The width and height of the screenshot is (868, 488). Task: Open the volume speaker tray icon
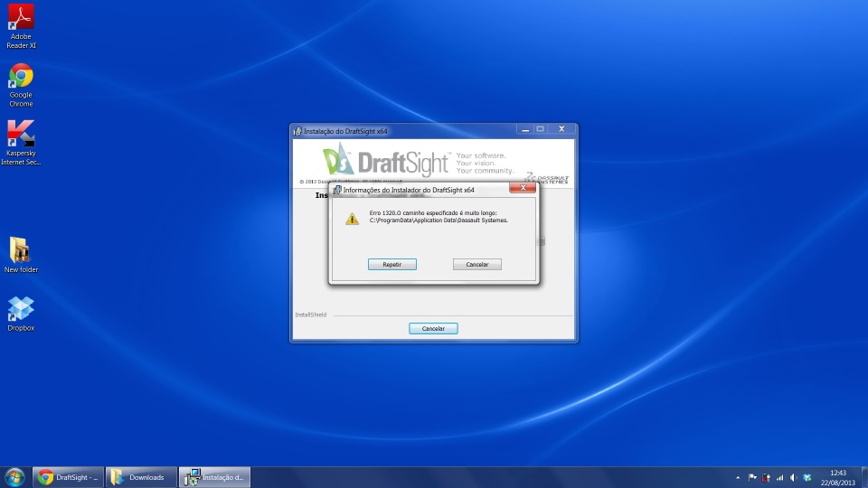coord(793,477)
